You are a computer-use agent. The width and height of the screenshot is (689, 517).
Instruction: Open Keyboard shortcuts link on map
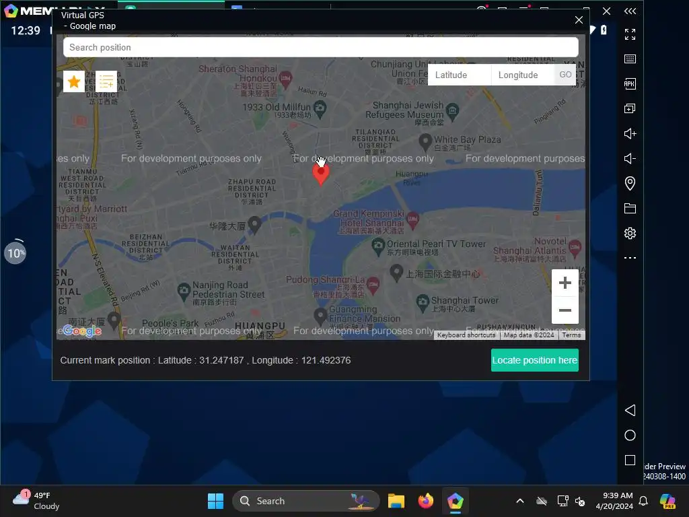coord(466,335)
